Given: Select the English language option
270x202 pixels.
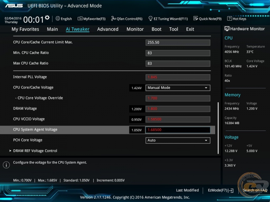Looking at the screenshot, I should 66,19.
